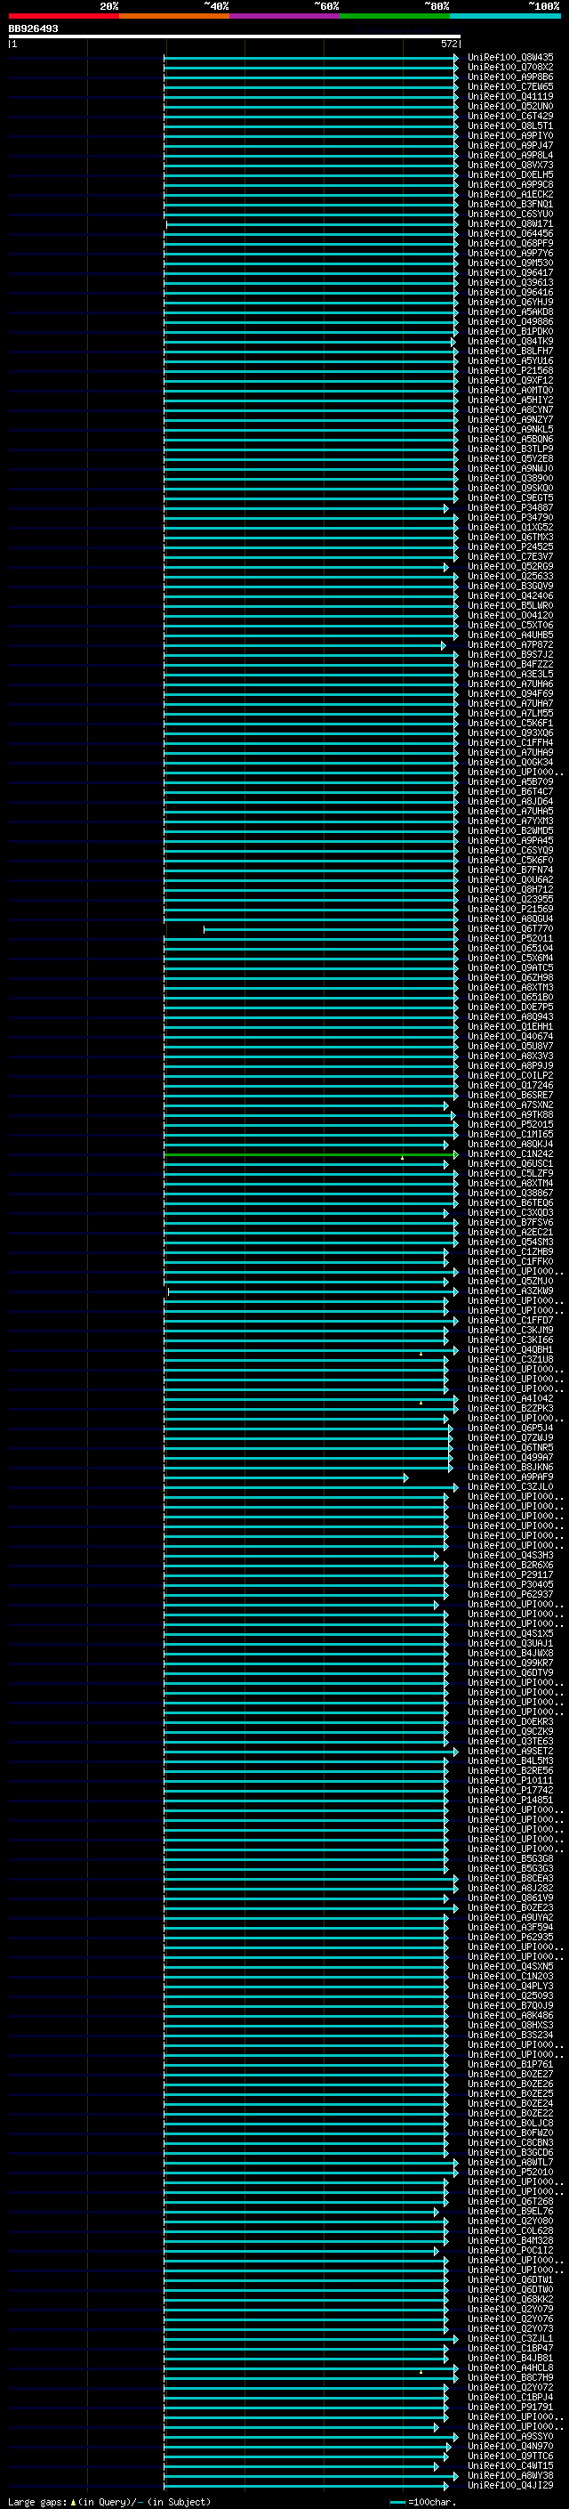This screenshot has width=569, height=2509.
Task: Select label UniRef100_B0LJC8
Action: point(510,2123)
